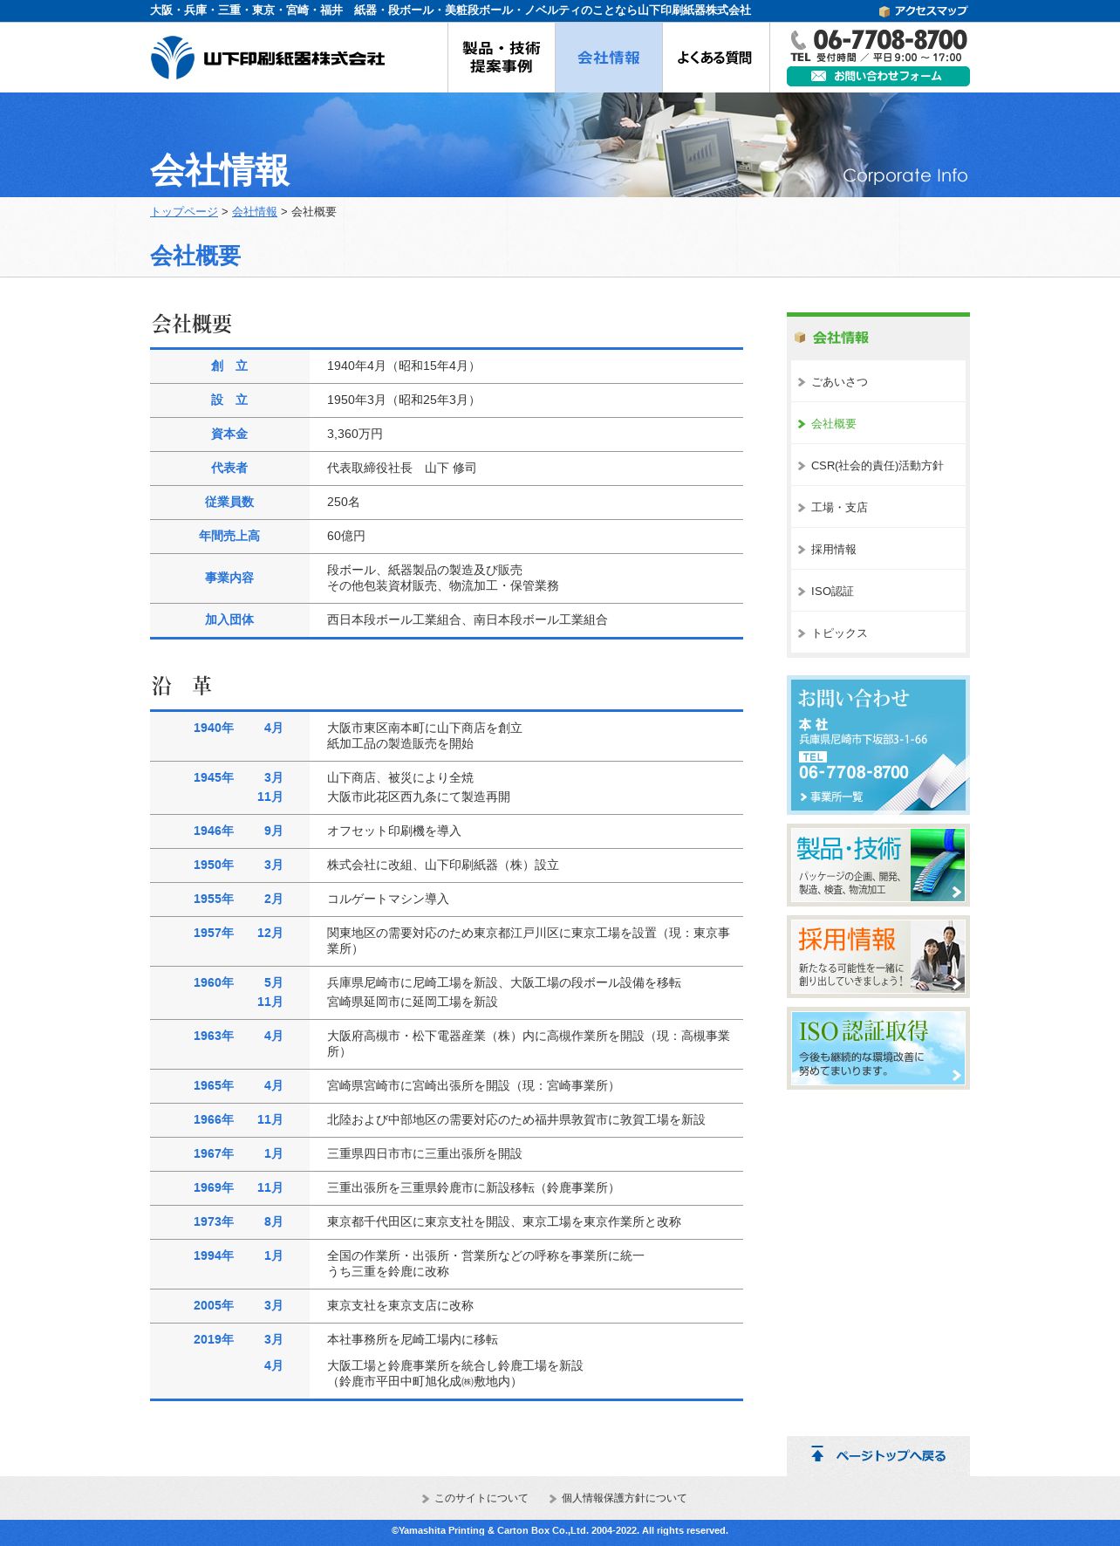Viewport: 1120px width, 1546px height.
Task: Click コルゲートマシン導入 history entry
Action: click(388, 899)
